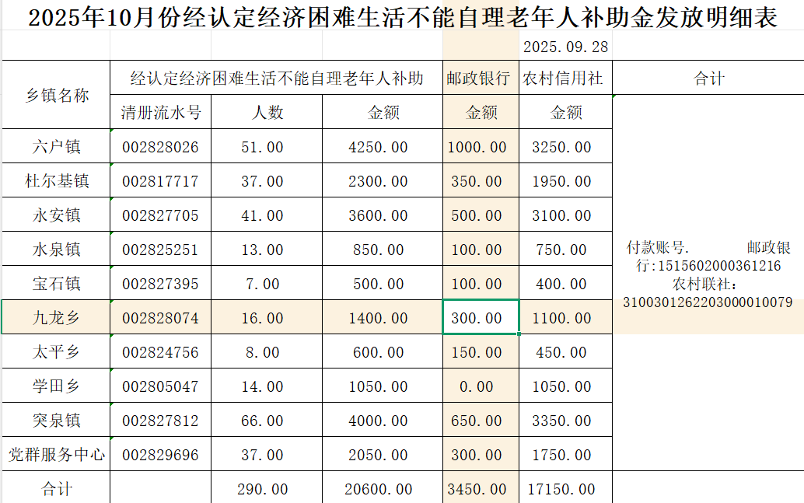Click the 农村信用社 column header

(565, 79)
